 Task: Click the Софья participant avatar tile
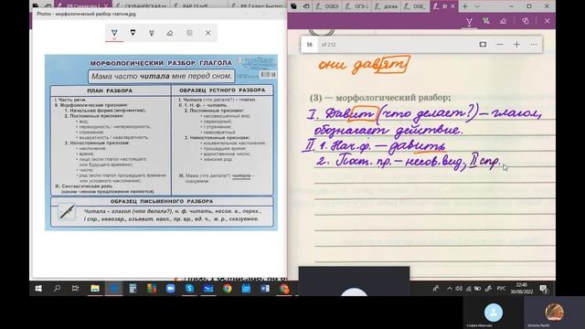tap(494, 313)
